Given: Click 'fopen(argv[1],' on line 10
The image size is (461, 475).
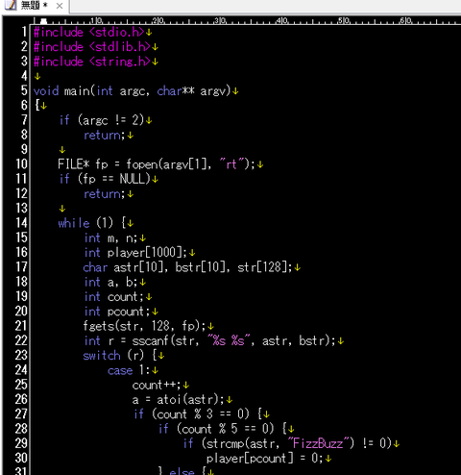Looking at the screenshot, I should coord(169,164).
